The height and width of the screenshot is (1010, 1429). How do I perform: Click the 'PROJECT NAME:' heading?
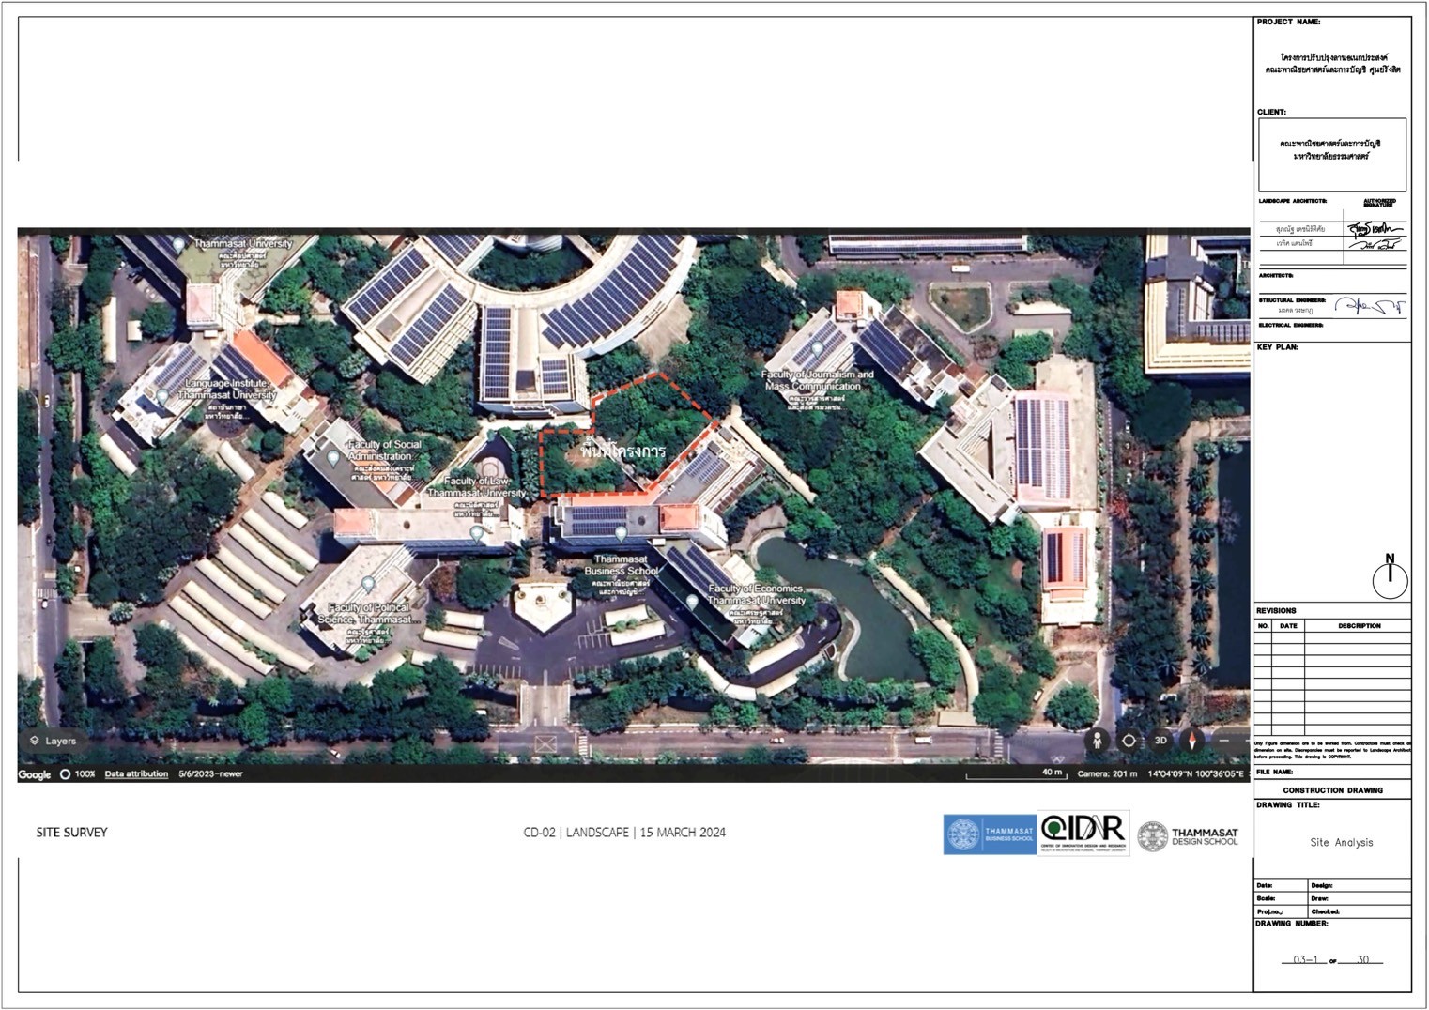(1288, 22)
